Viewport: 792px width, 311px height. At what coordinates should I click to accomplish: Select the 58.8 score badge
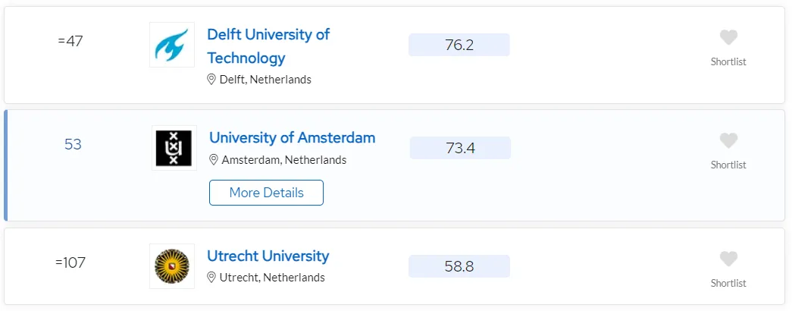(x=459, y=266)
